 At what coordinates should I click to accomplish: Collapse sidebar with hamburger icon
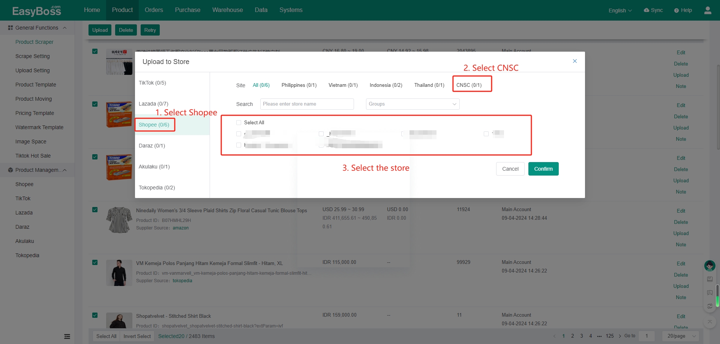[67, 337]
